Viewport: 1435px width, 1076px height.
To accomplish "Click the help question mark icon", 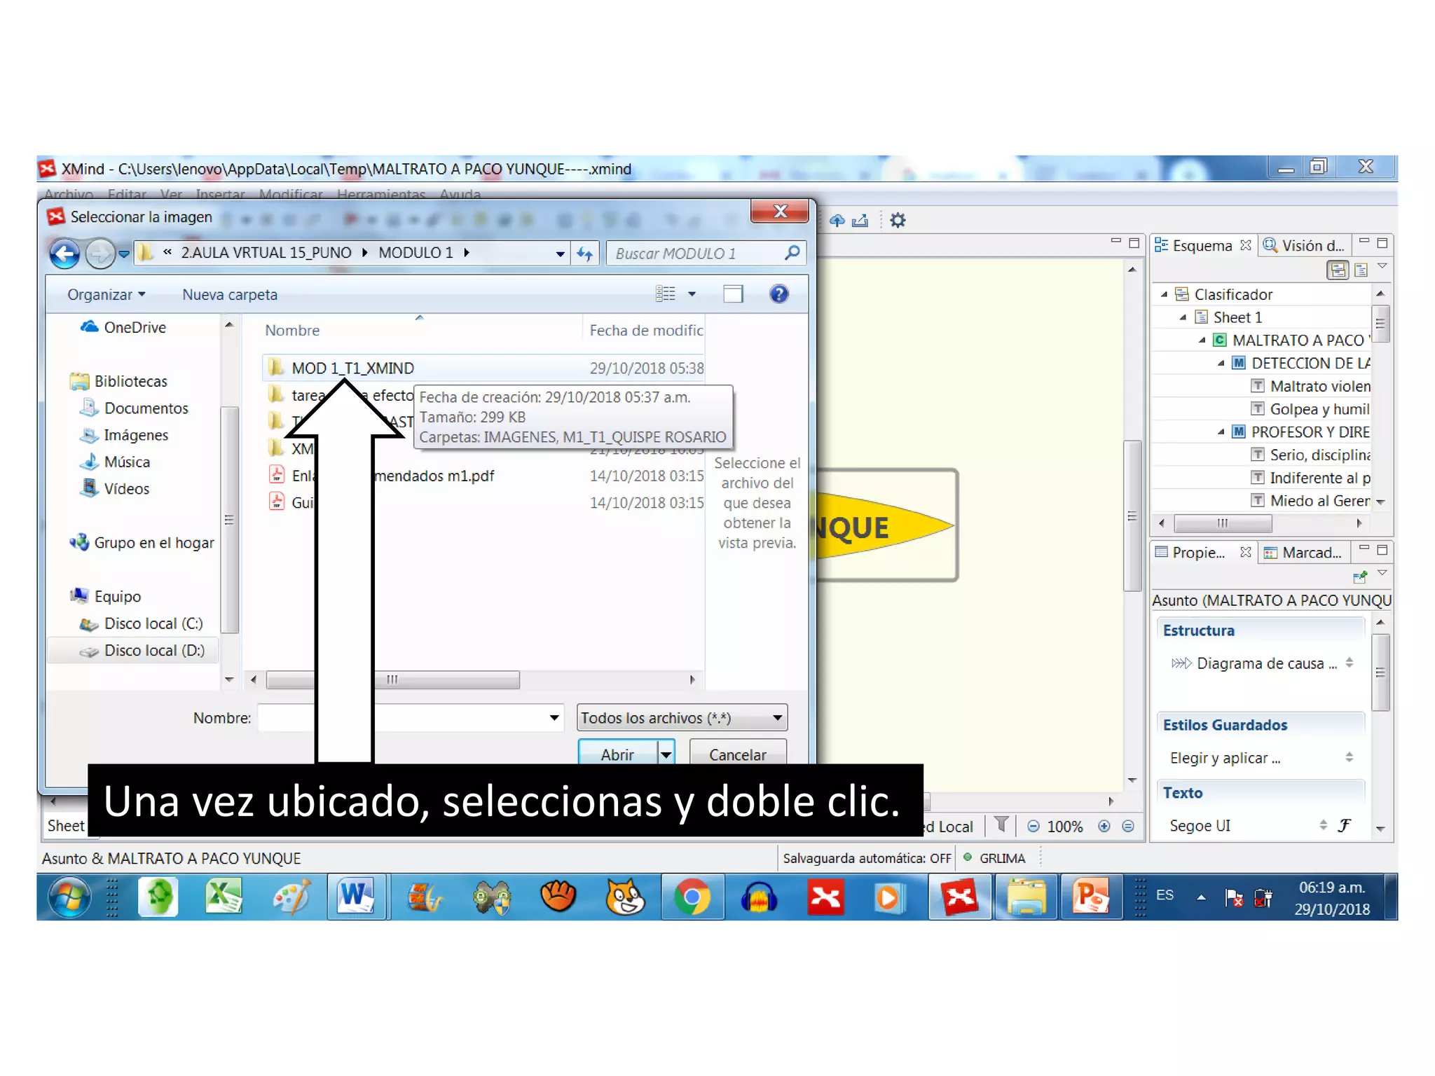I will click(x=778, y=294).
